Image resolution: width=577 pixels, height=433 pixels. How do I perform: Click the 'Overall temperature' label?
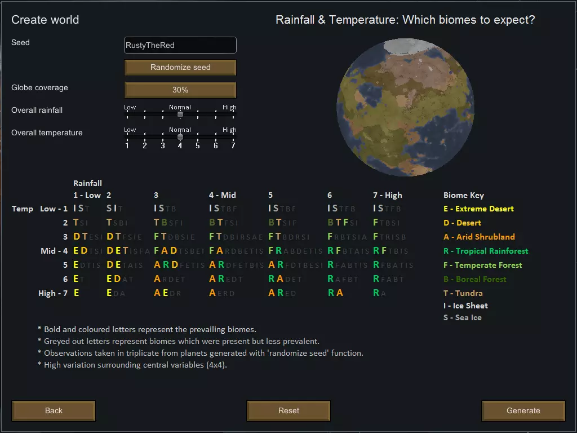[47, 132]
